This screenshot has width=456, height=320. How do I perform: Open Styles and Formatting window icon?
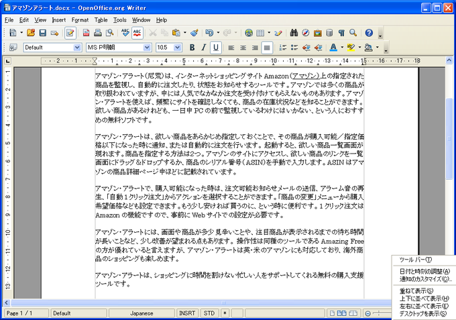point(13,48)
